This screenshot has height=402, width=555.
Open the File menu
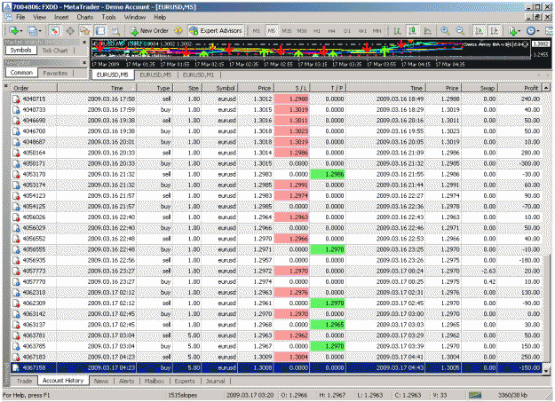click(x=20, y=17)
